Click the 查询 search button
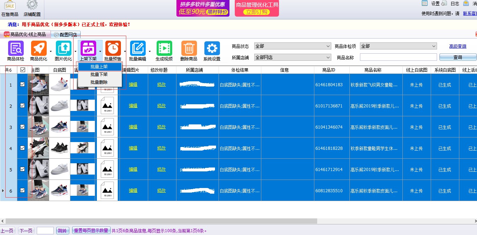The height and width of the screenshot is (235, 477). 457,57
